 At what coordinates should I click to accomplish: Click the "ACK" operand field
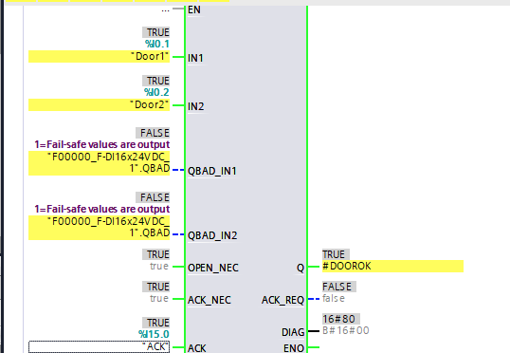click(99, 346)
